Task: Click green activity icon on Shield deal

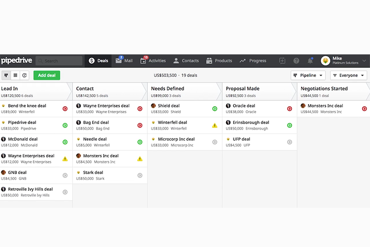Action: [x=215, y=109]
